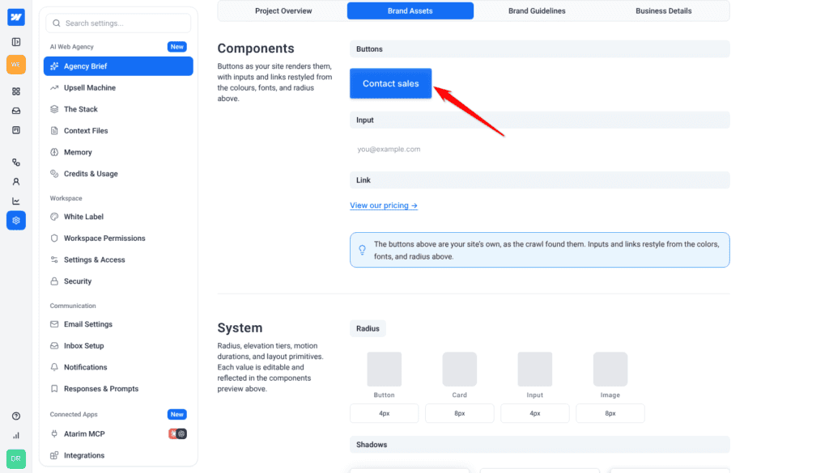The height and width of the screenshot is (473, 829).
Task: Click the bookmark icon beside Responses & Prompts
Action: point(54,389)
